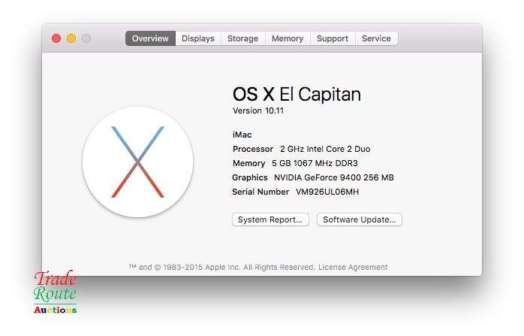Select the Version 10.11 text

[x=258, y=110]
